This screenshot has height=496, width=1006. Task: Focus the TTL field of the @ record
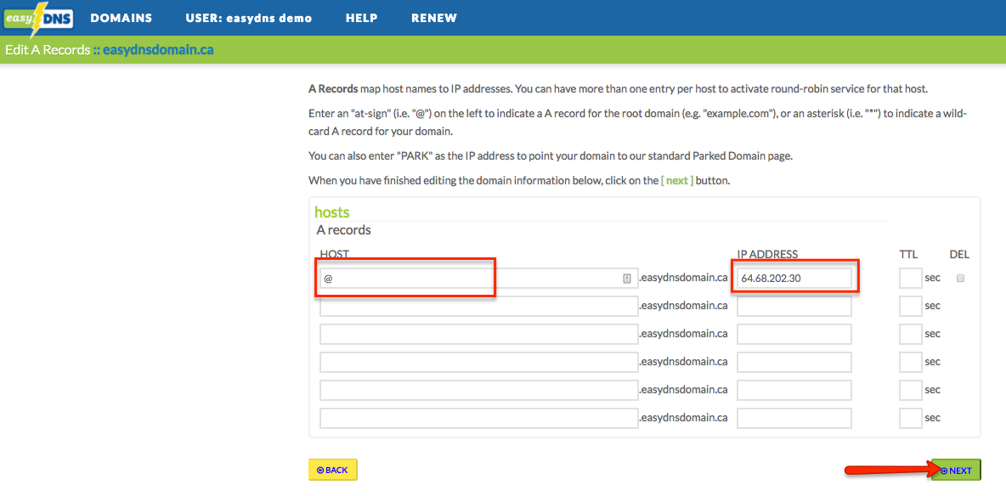pos(910,279)
